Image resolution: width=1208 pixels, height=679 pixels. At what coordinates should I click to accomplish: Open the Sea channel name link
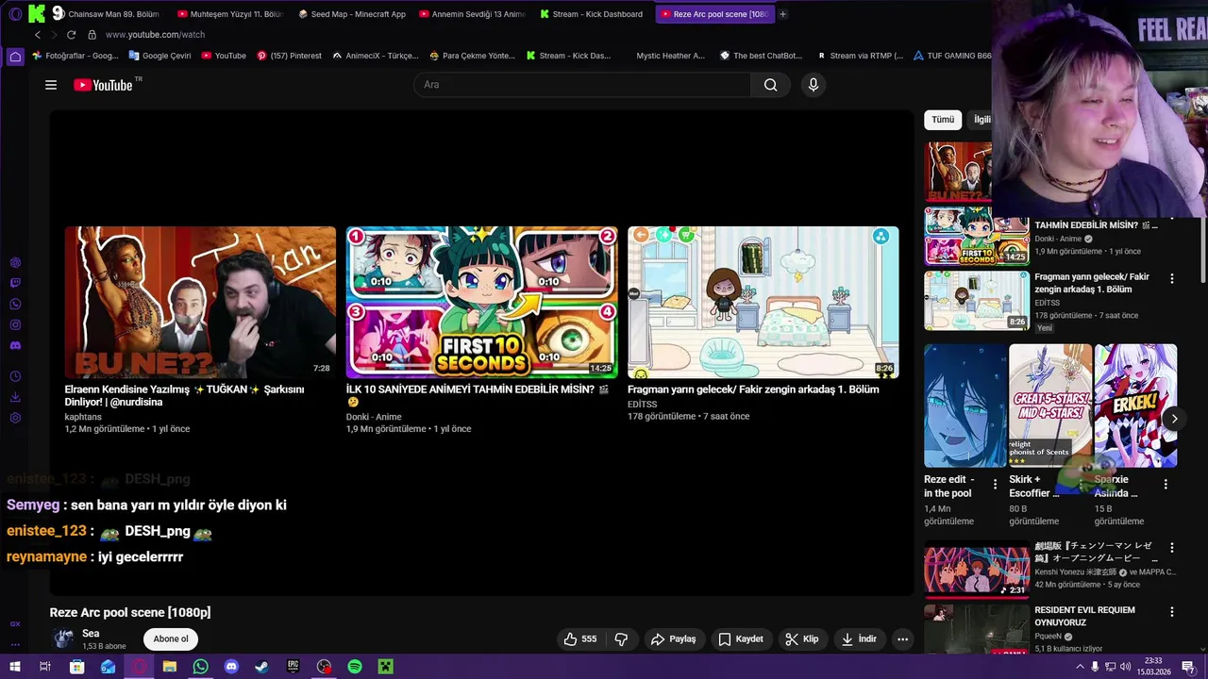click(91, 634)
